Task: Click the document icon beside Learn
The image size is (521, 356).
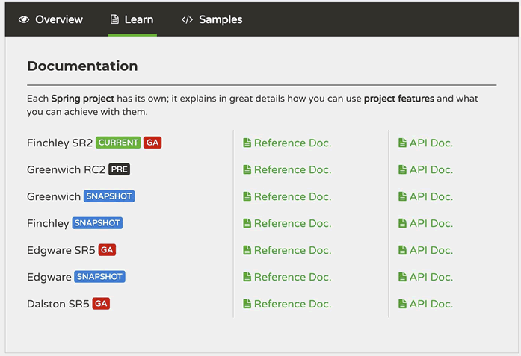Action: click(114, 19)
